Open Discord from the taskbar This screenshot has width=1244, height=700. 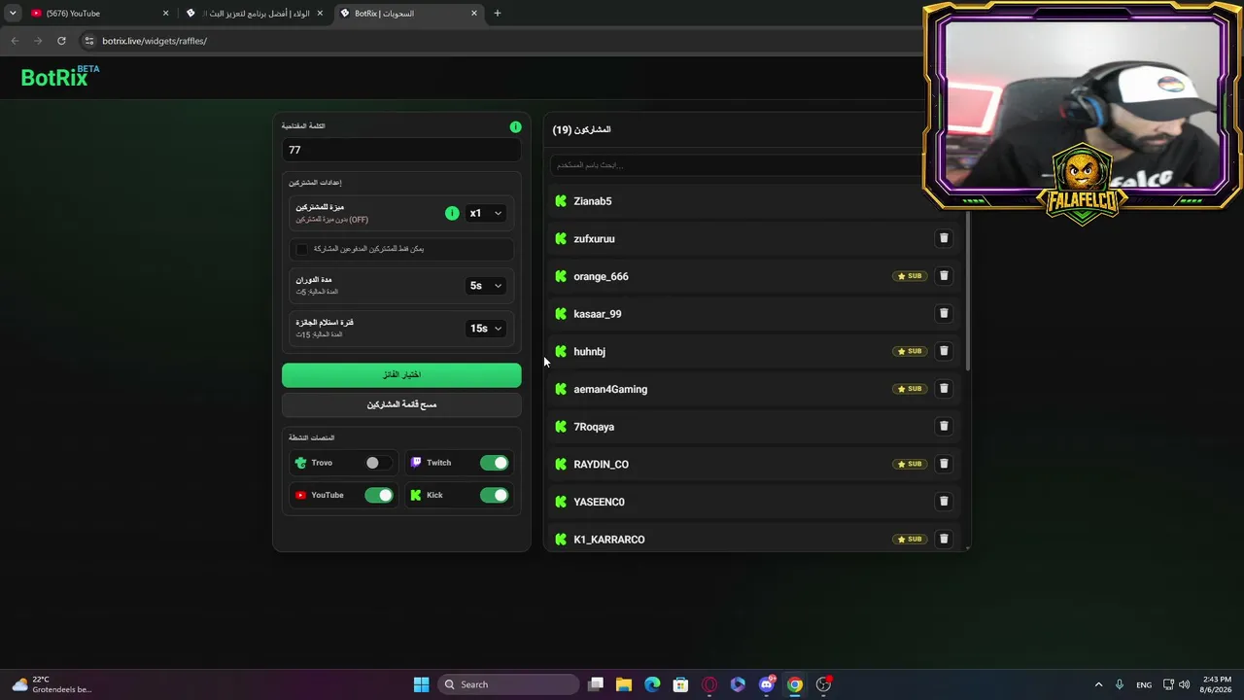coord(767,684)
